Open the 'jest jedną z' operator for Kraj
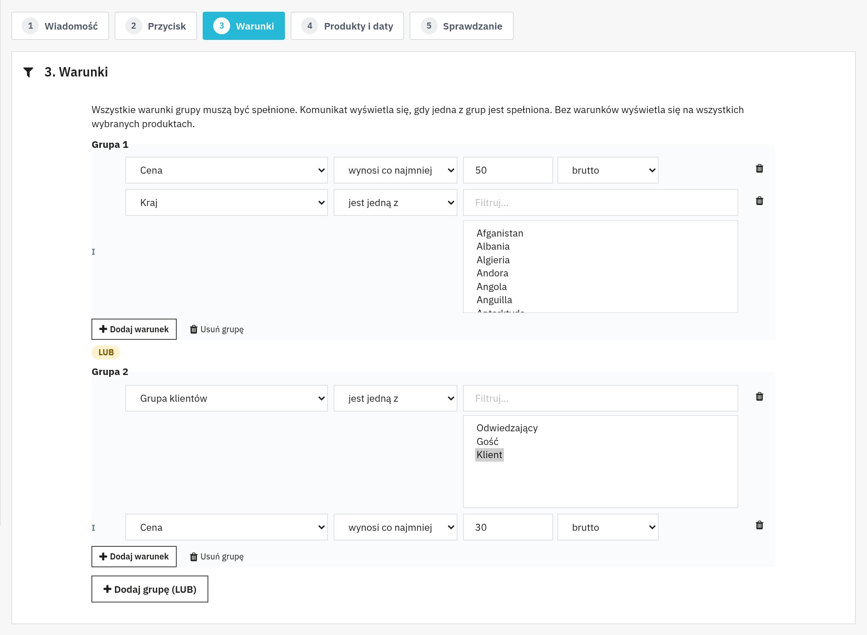The height and width of the screenshot is (635, 867). 395,202
